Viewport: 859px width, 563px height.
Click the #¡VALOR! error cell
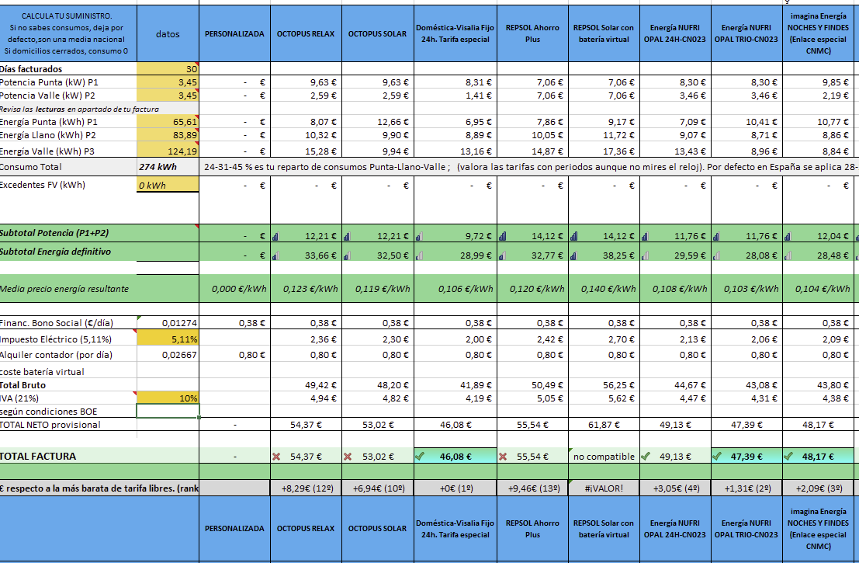click(x=604, y=488)
